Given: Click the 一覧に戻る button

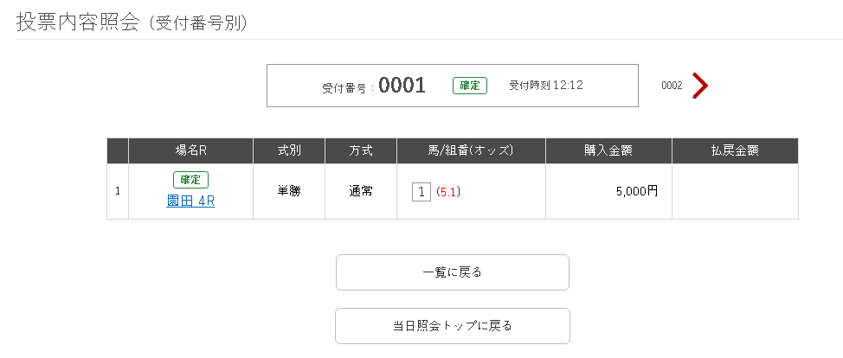Looking at the screenshot, I should coord(452,272).
